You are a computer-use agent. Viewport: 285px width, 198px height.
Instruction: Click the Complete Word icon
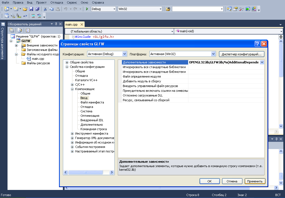point(25,16)
